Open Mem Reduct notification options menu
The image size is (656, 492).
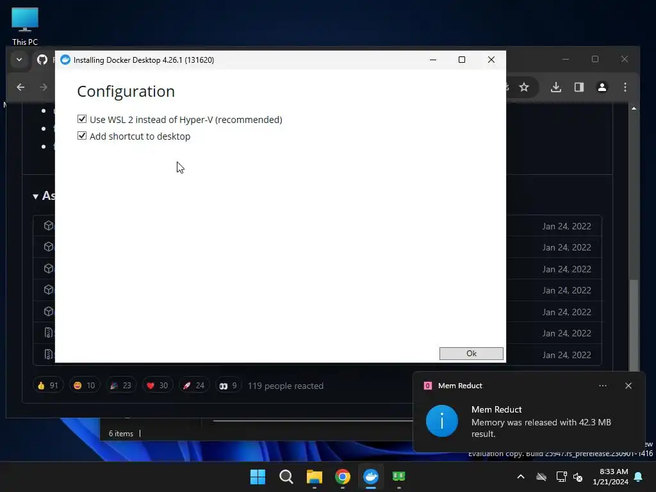603,386
